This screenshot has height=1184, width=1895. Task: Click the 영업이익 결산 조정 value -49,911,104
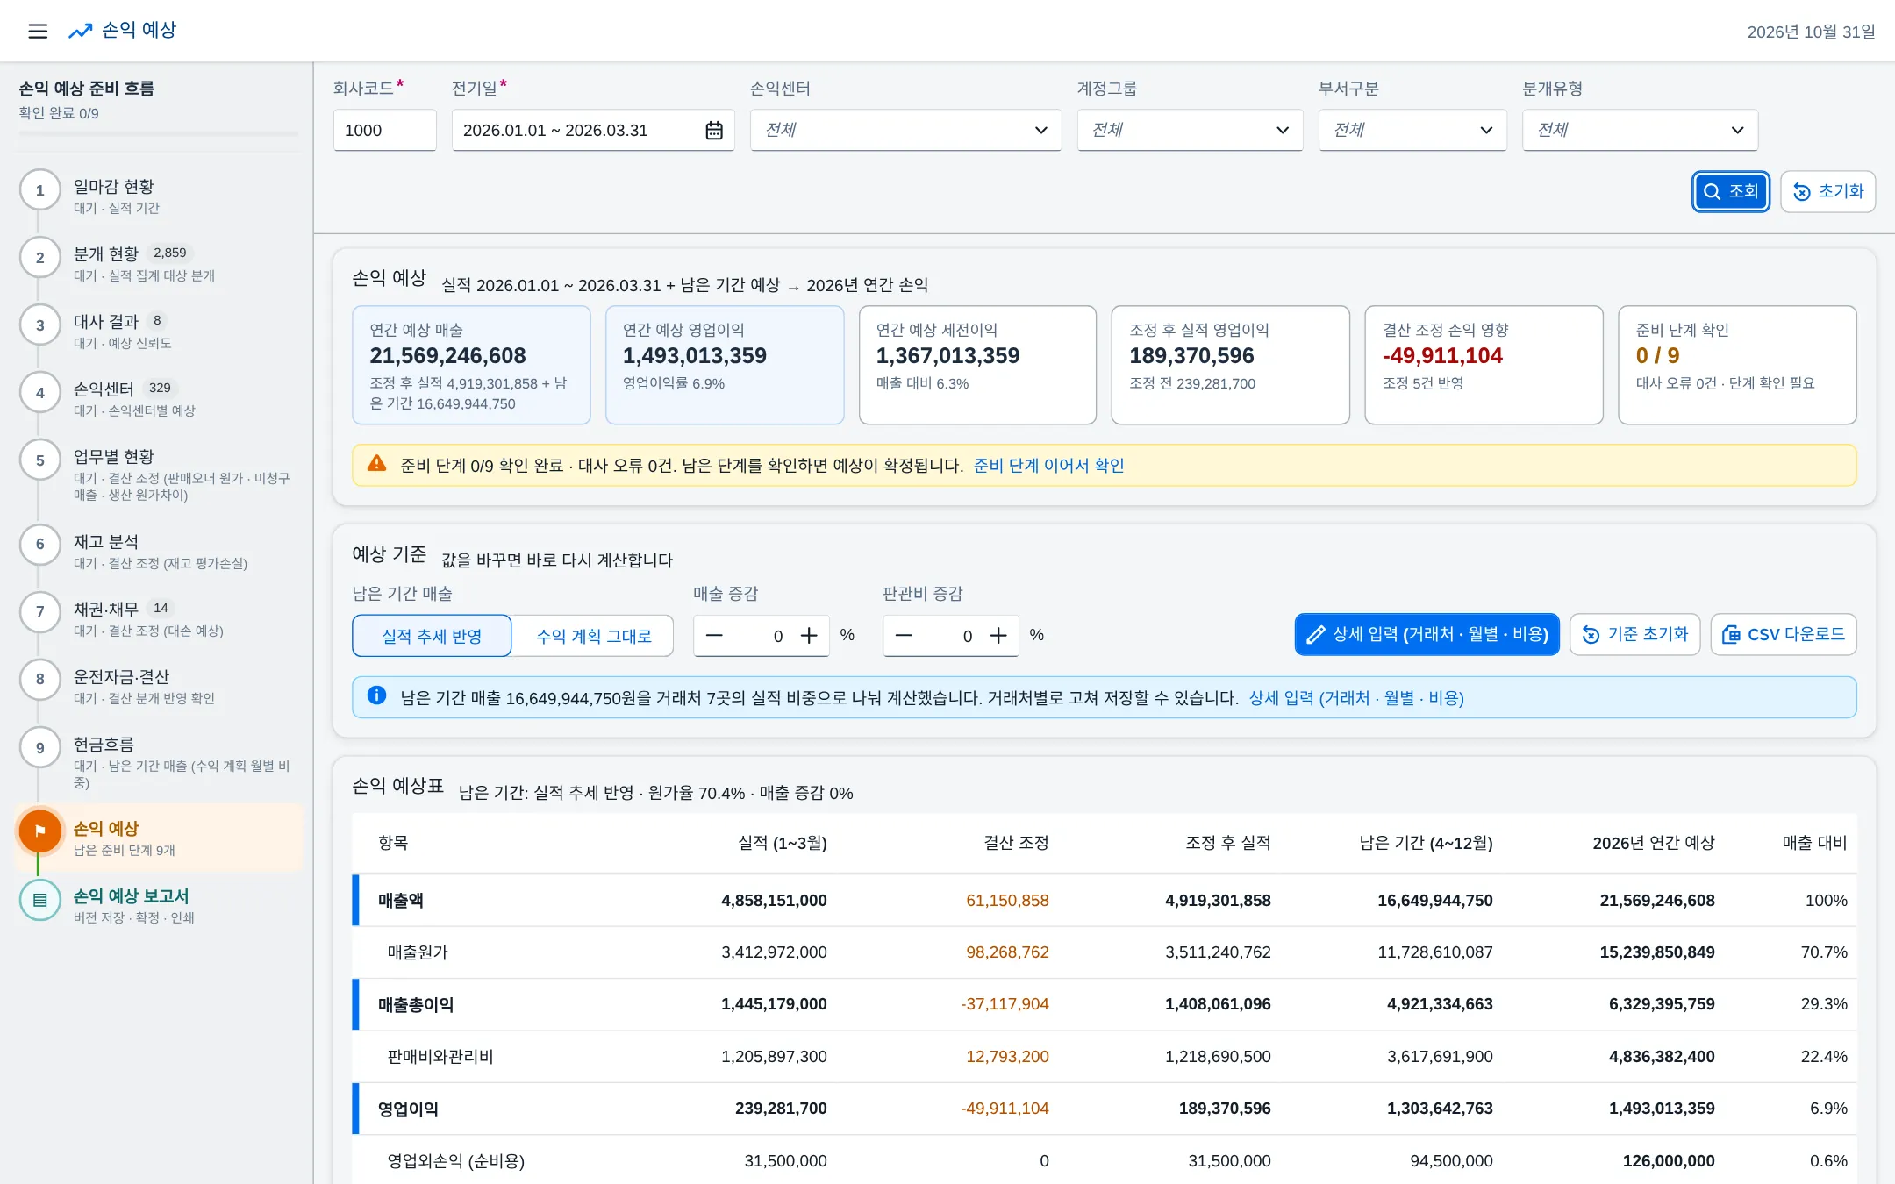coord(1005,1109)
